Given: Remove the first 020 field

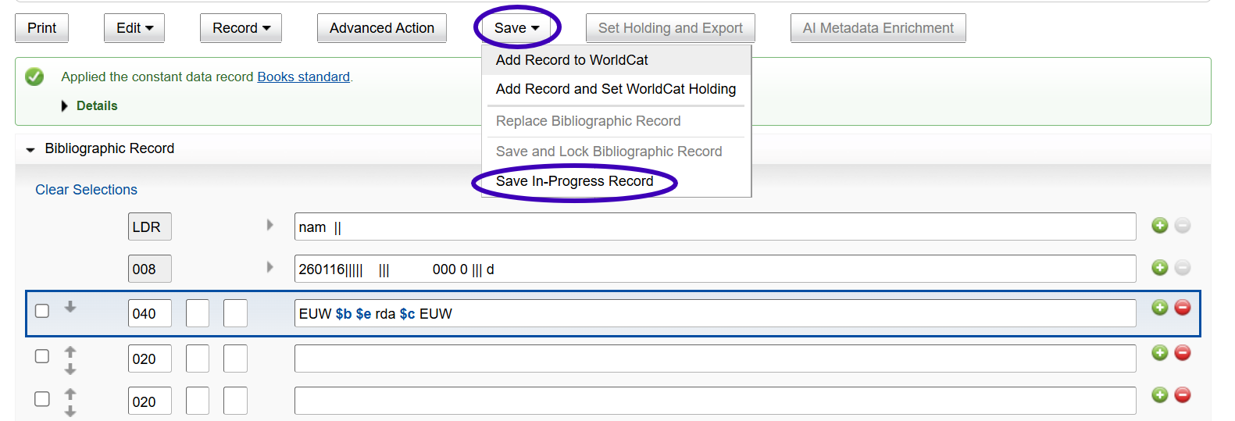Looking at the screenshot, I should 1183,353.
